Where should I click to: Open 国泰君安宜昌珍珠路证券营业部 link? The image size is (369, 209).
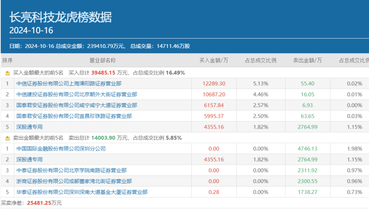coord(74,116)
